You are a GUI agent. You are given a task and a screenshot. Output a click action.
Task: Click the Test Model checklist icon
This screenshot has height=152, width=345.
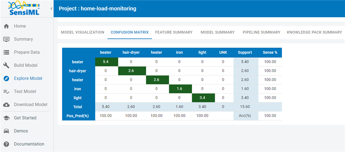tap(7, 92)
